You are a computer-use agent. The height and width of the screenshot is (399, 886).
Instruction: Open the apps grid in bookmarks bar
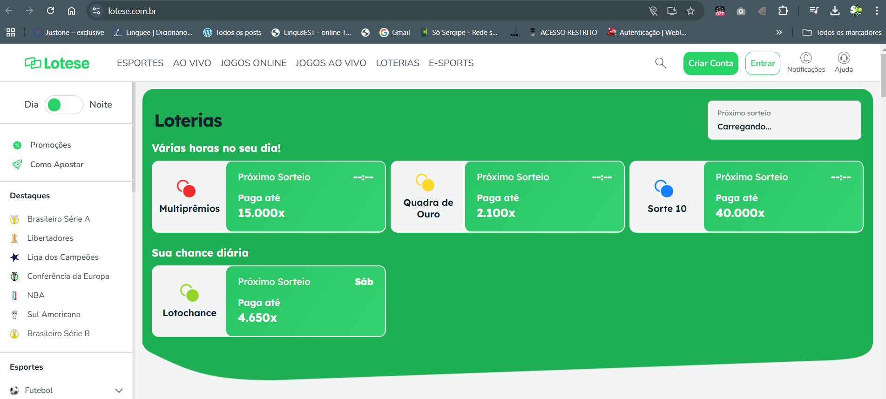pos(11,32)
